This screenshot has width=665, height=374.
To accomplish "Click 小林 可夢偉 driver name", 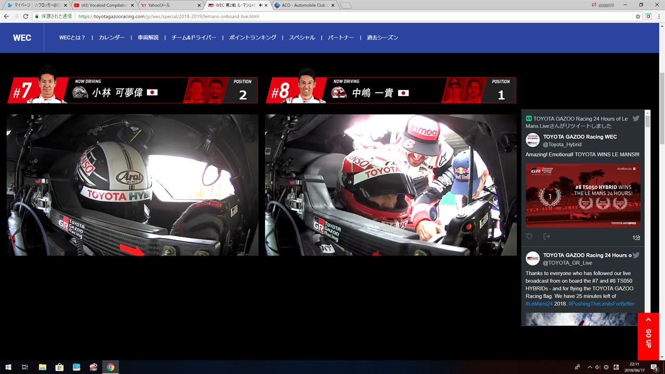I will tap(117, 93).
